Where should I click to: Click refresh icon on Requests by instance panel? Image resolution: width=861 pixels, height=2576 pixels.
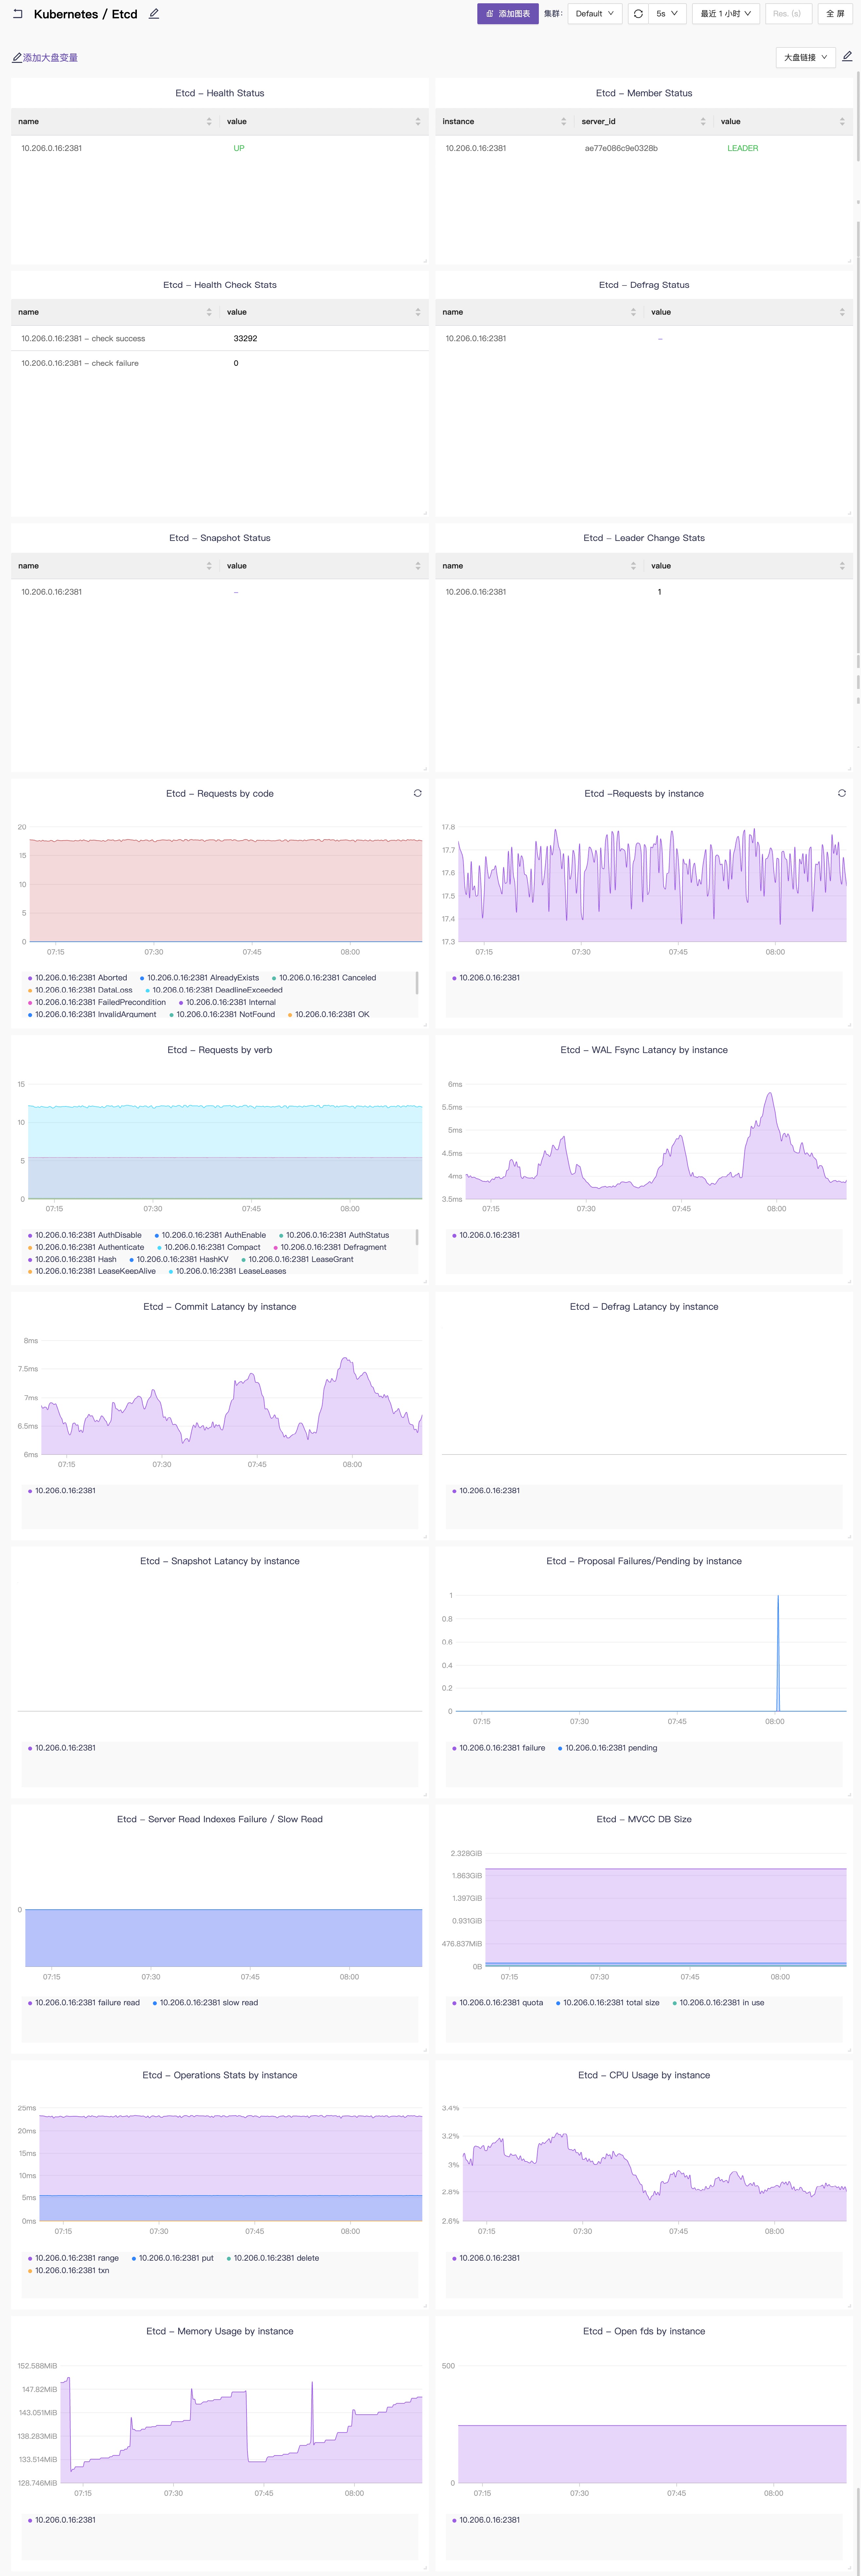(842, 793)
